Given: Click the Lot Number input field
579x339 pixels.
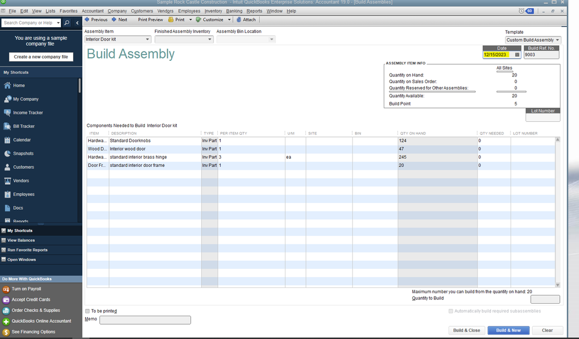Looking at the screenshot, I should pyautogui.click(x=543, y=118).
